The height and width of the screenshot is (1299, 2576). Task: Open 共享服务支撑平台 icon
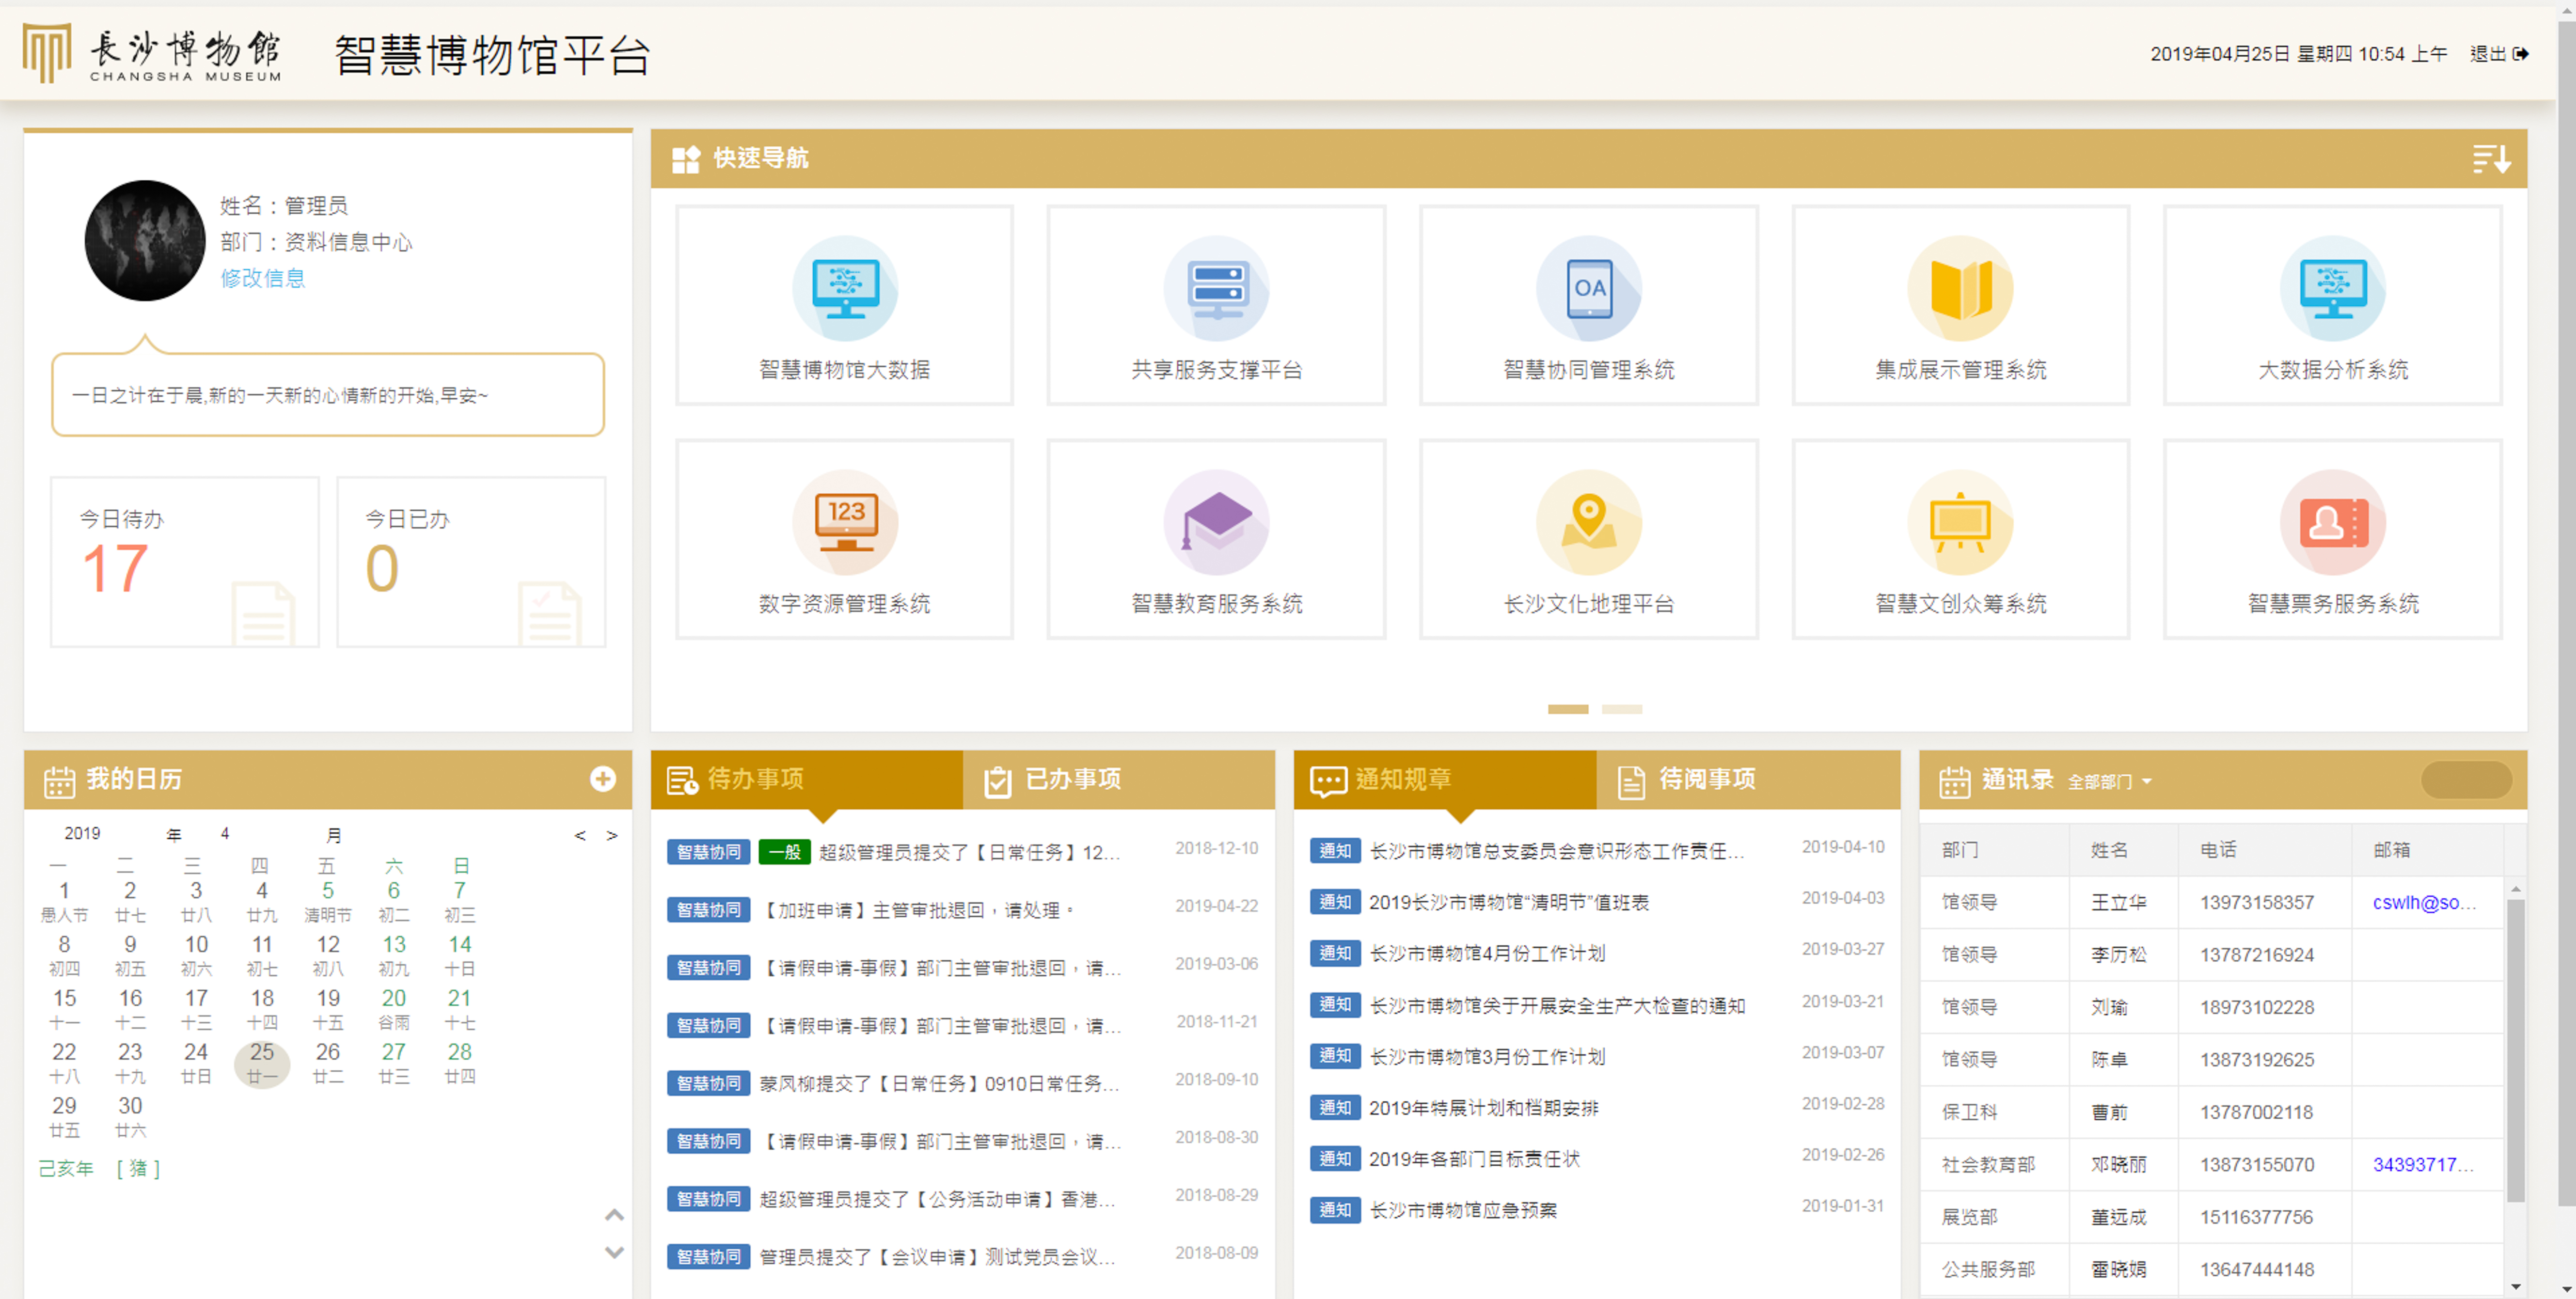(x=1217, y=288)
